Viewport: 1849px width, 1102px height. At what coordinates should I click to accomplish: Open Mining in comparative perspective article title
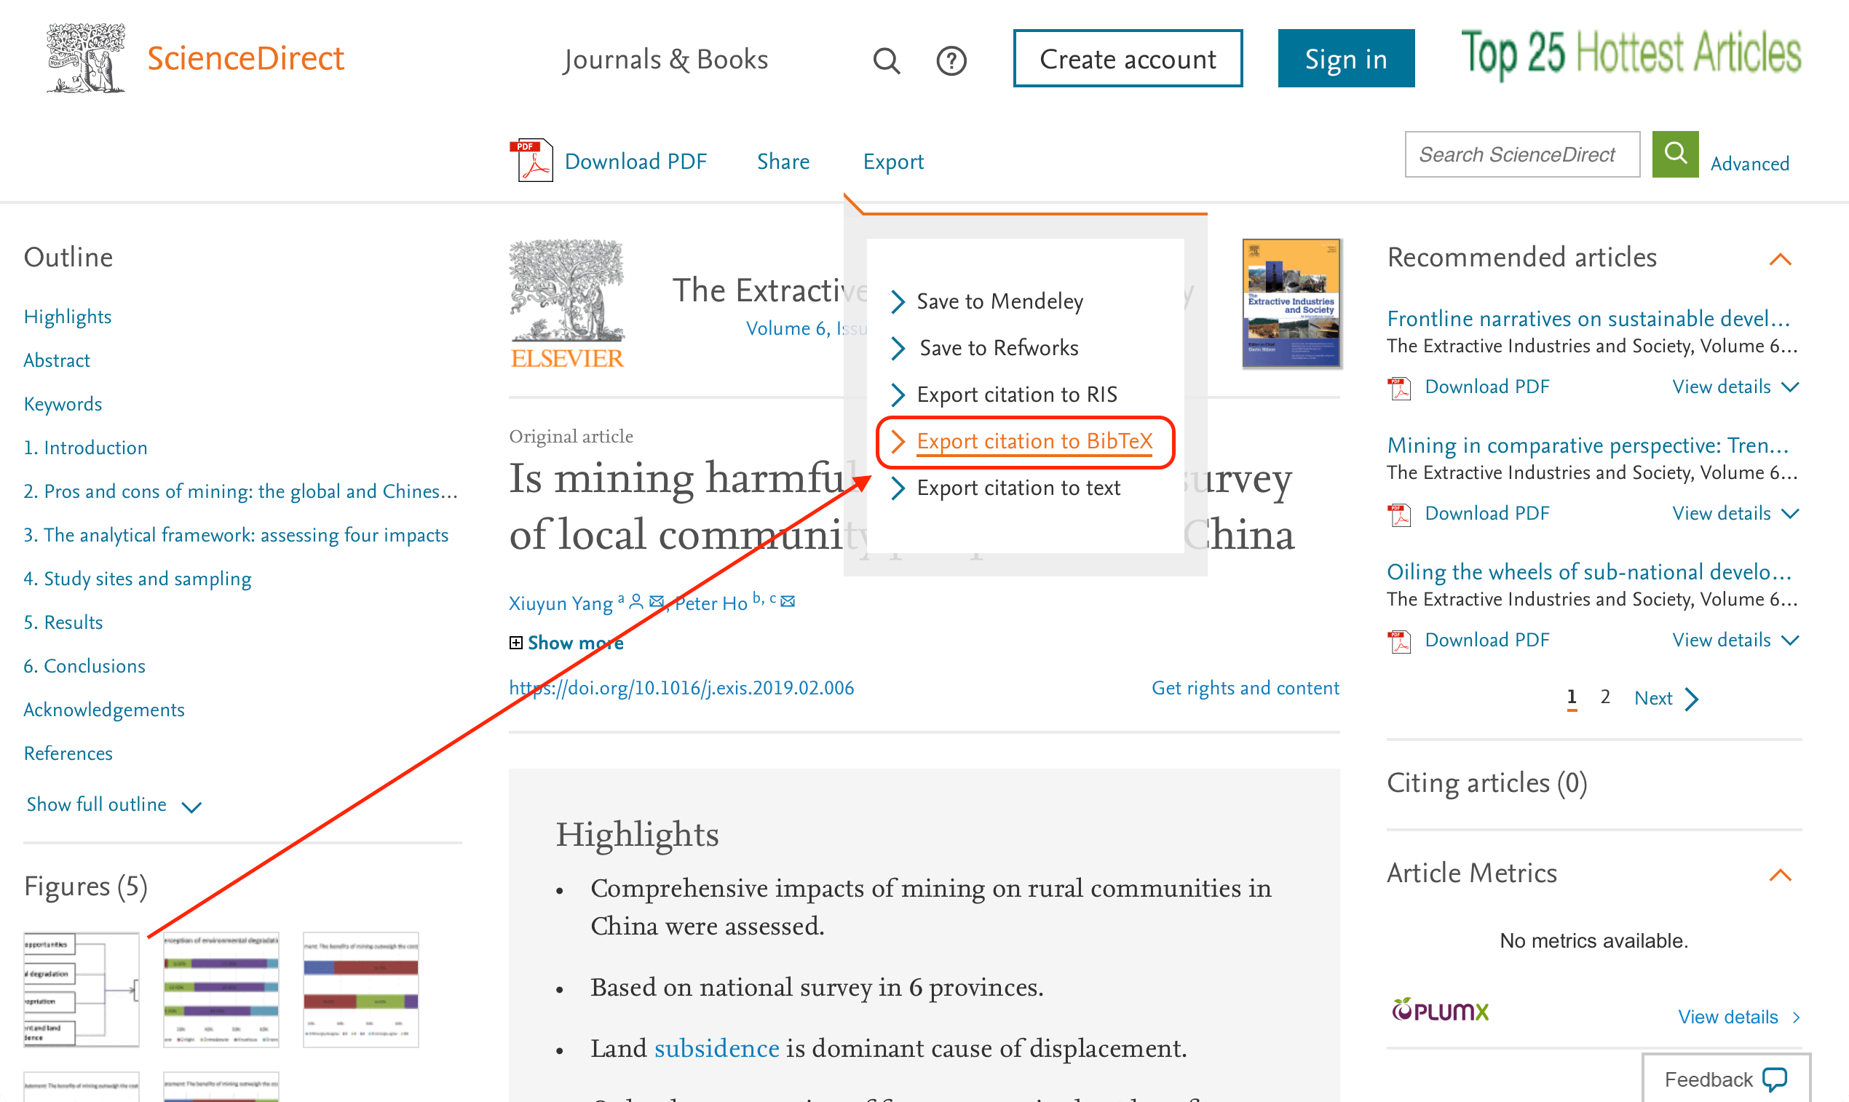click(x=1588, y=445)
